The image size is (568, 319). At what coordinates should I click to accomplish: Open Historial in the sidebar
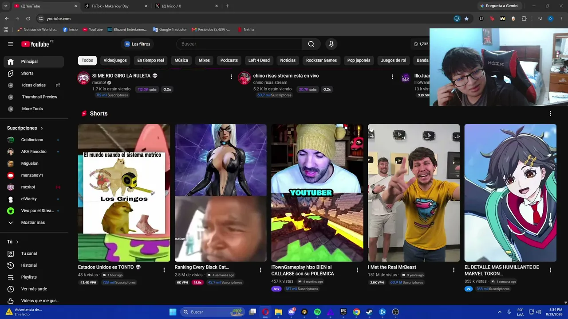34,265
